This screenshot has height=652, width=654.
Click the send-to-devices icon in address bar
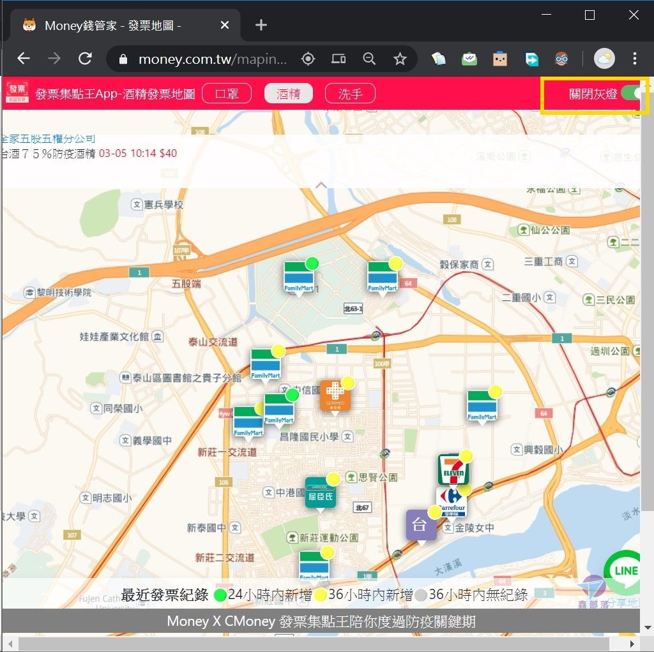coord(338,59)
